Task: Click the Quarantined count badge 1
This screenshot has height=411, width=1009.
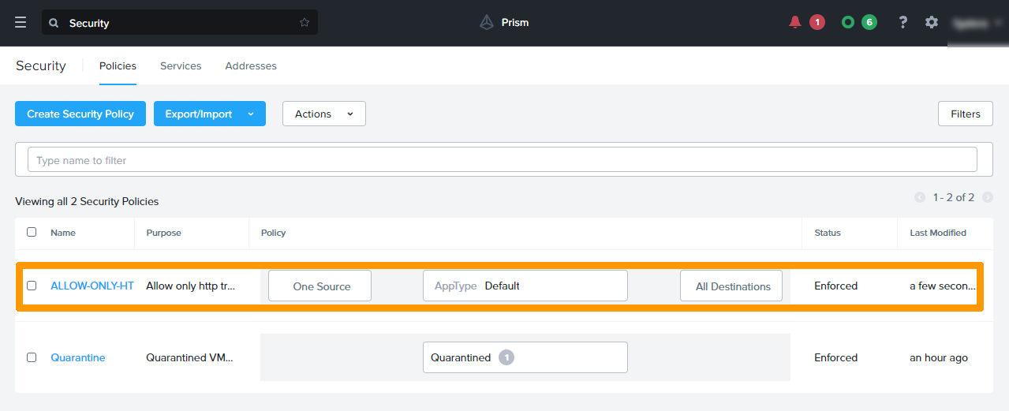Action: click(506, 357)
